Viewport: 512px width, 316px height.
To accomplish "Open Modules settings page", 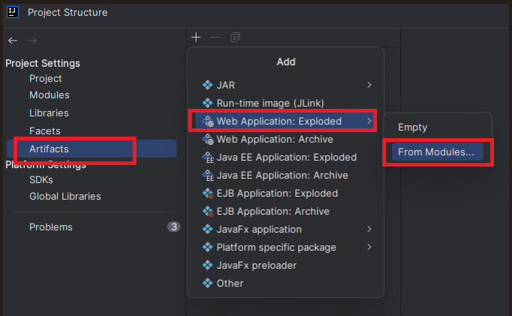I will pyautogui.click(x=50, y=95).
